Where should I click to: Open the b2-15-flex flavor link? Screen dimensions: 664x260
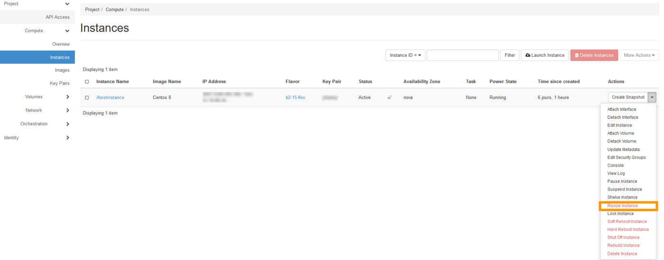(x=295, y=98)
